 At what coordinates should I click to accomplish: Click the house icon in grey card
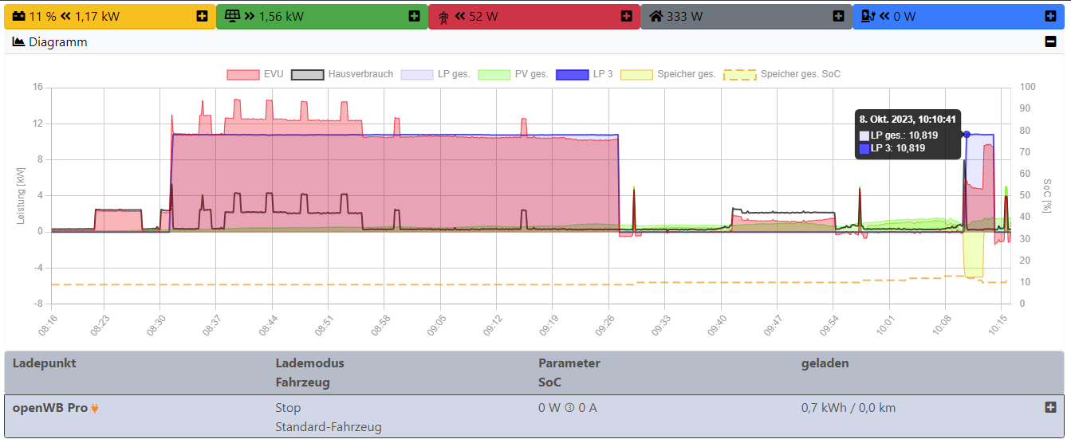point(656,16)
